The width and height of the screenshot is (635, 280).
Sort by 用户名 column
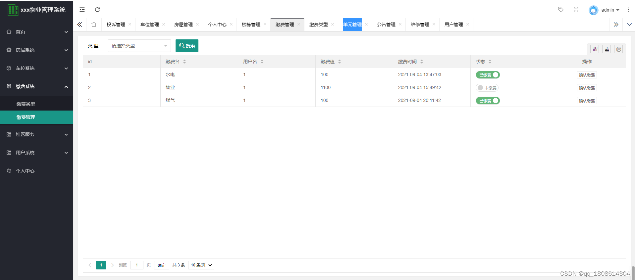[x=262, y=62]
